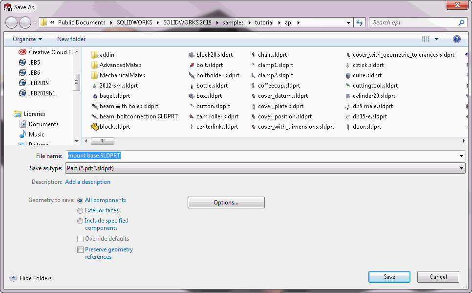
Task: Expand the arrow after tutorial in path
Action: point(279,23)
